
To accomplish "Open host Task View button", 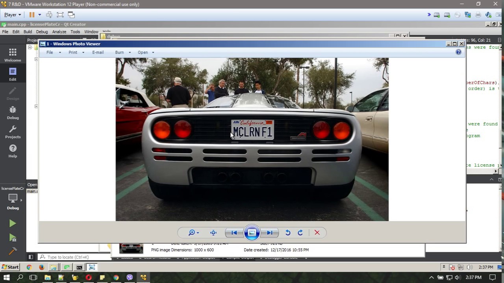I will (x=33, y=277).
